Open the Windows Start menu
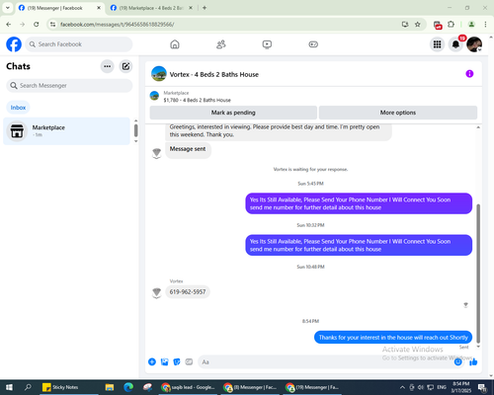Screen dimensions: 494x395 9,387
